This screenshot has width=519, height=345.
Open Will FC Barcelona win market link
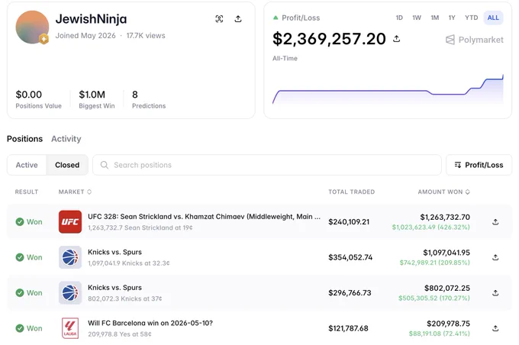(x=150, y=323)
